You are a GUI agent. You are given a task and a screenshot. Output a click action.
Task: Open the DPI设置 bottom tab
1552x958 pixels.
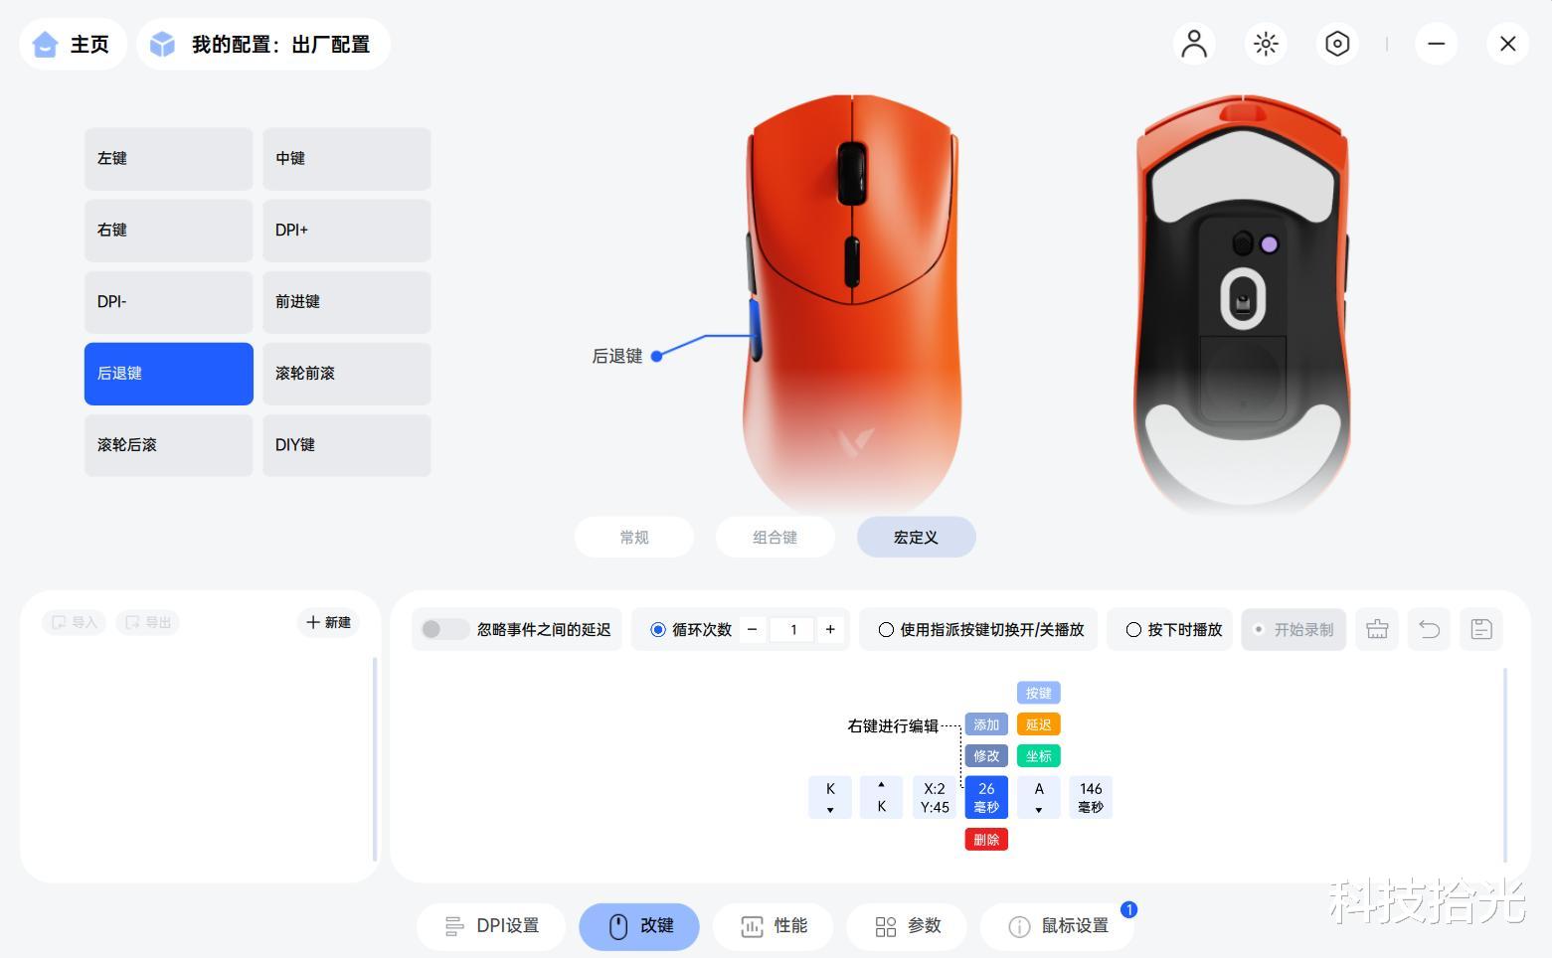(491, 926)
